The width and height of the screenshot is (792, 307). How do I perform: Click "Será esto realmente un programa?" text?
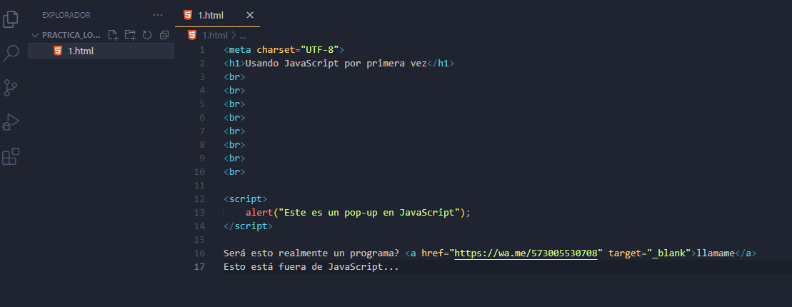tap(311, 253)
